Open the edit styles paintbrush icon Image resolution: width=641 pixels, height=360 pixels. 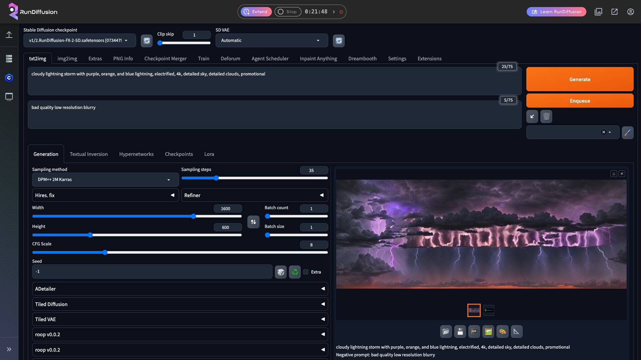coord(628,132)
